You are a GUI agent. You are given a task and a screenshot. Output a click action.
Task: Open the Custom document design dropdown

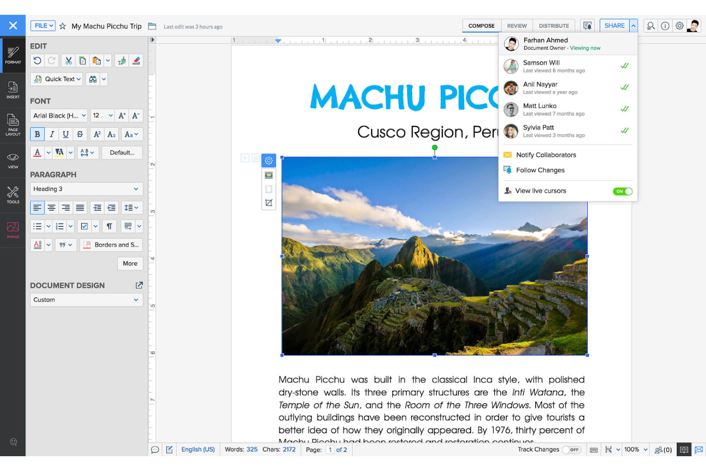click(86, 300)
